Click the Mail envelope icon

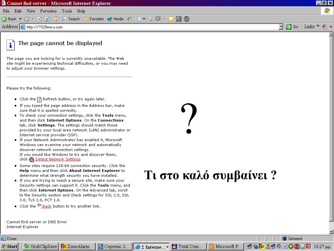(x=140, y=19)
